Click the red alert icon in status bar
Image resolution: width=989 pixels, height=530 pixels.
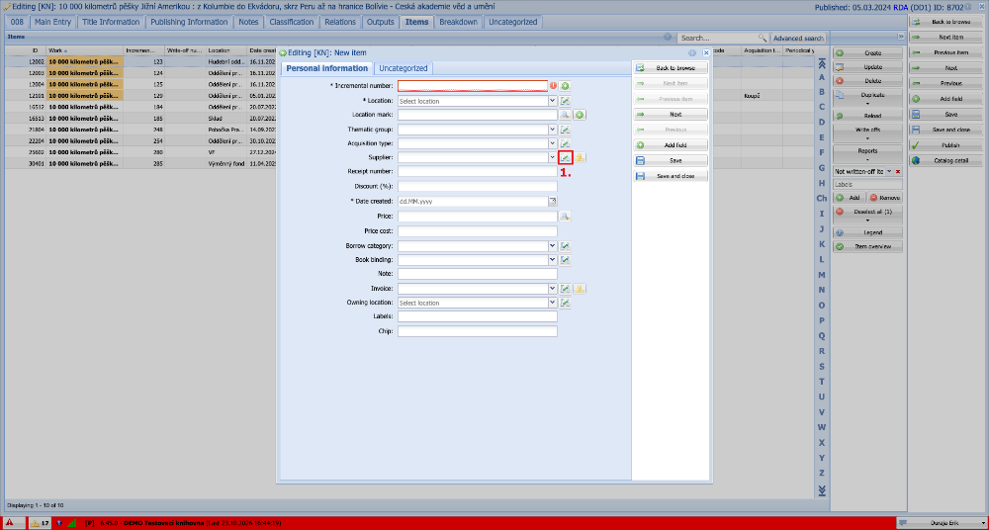(10, 522)
